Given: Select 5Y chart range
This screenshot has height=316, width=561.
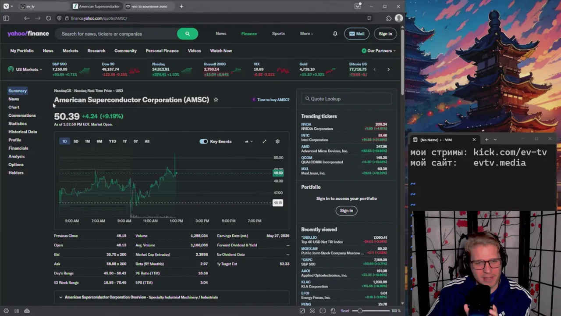Looking at the screenshot, I should point(135,141).
